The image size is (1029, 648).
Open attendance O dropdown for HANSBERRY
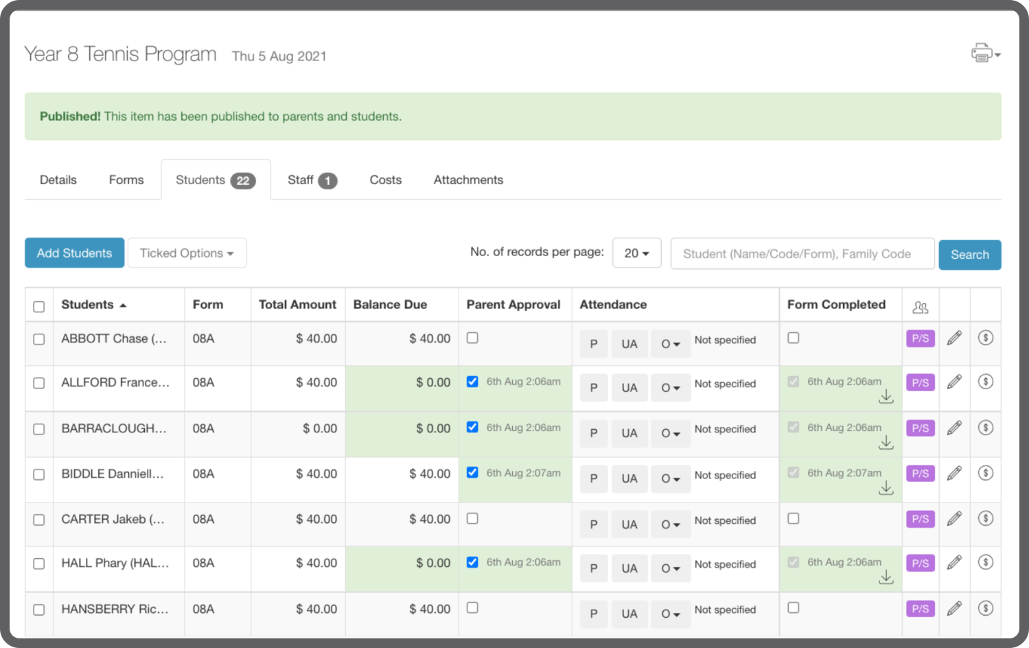pos(671,614)
